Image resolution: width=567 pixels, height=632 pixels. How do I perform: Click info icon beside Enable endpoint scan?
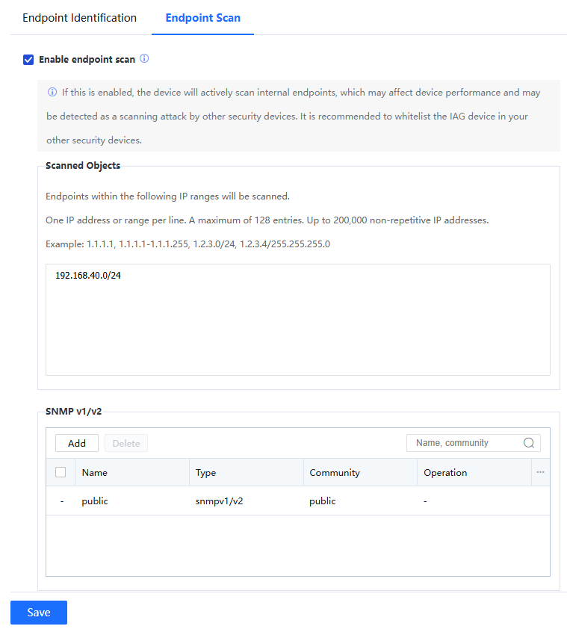144,58
